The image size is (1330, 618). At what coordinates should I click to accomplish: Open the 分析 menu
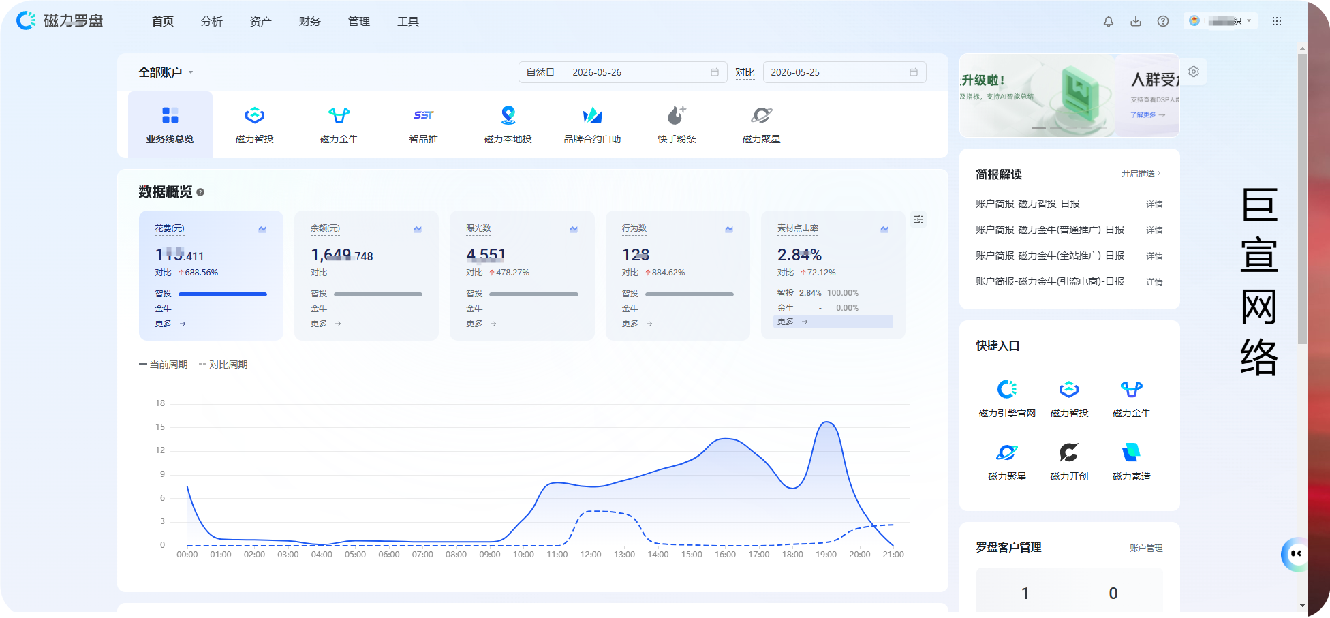click(x=212, y=21)
